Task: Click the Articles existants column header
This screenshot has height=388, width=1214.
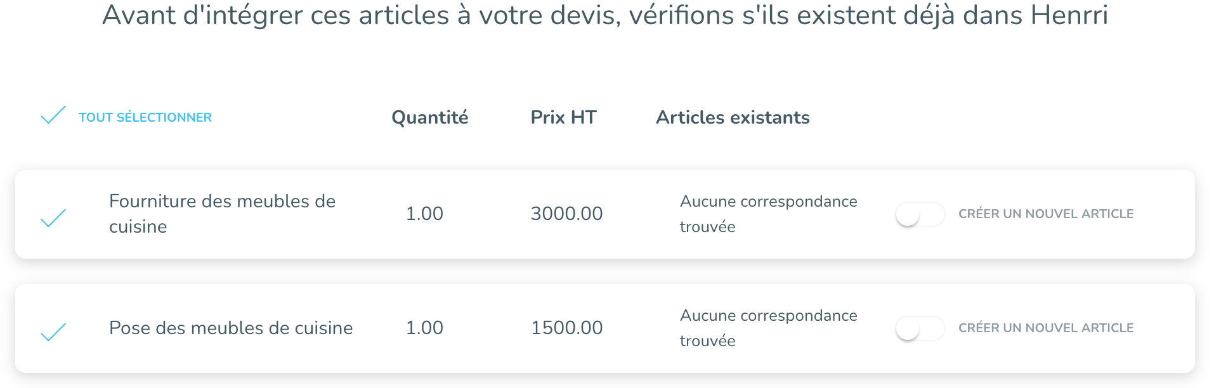Action: [733, 117]
